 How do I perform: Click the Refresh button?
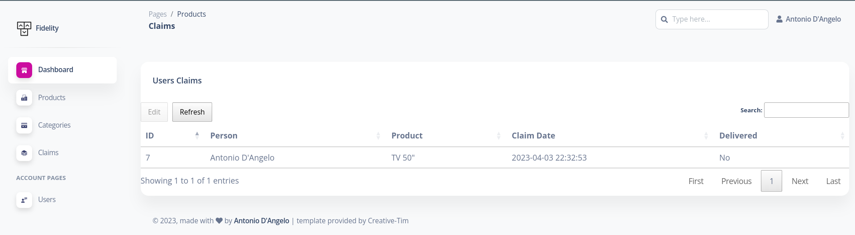pyautogui.click(x=192, y=112)
